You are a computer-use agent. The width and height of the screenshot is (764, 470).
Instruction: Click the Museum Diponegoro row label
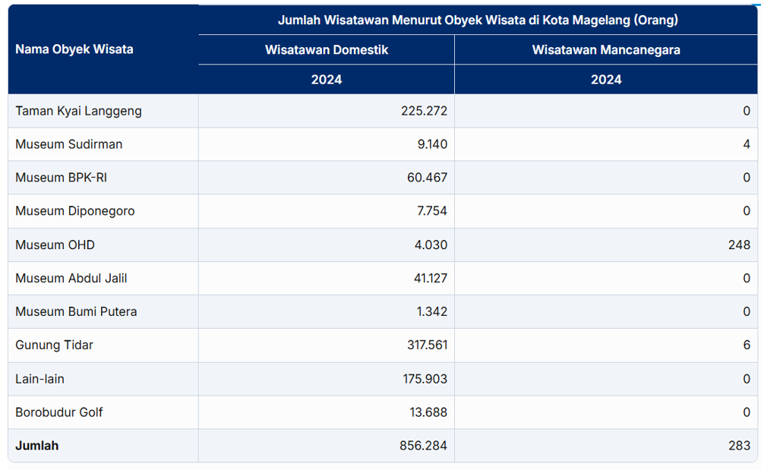(74, 211)
